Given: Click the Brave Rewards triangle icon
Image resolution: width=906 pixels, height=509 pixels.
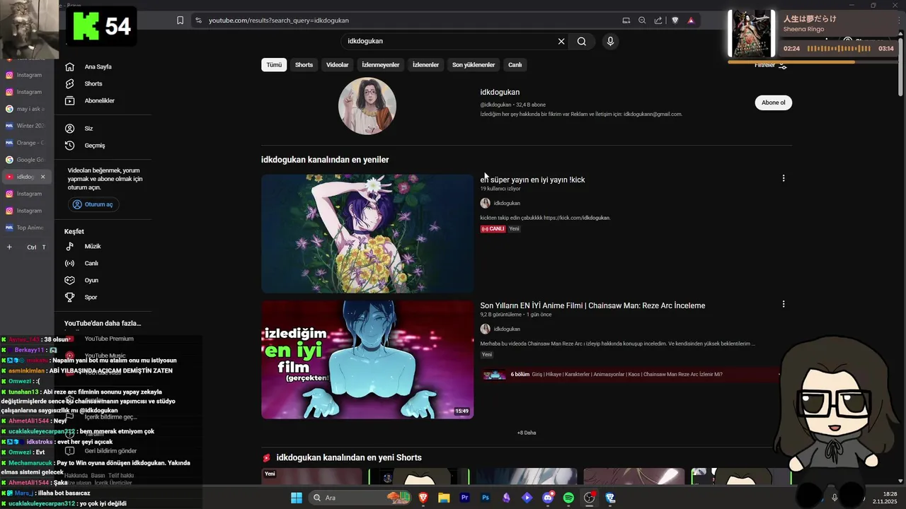Looking at the screenshot, I should click(691, 21).
